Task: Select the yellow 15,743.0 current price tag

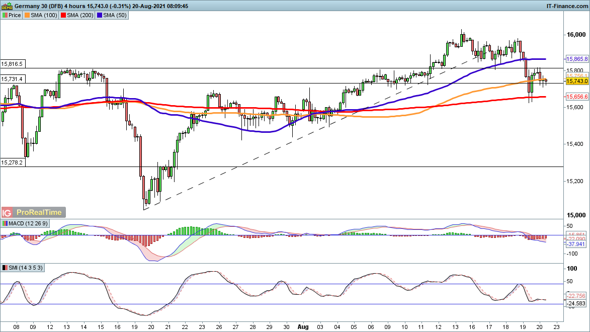Action: (x=577, y=81)
